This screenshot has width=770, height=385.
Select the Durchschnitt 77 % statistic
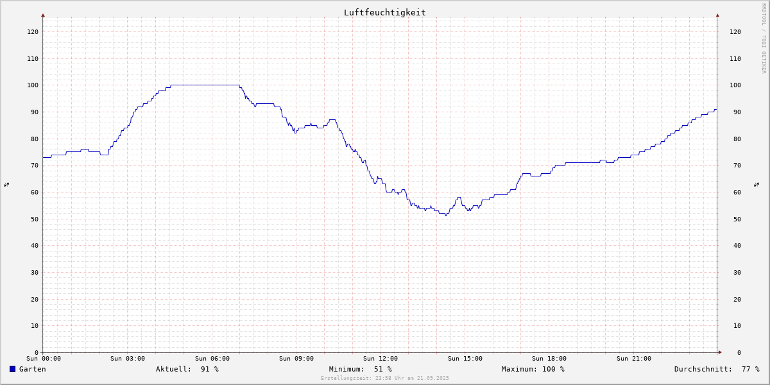[716, 369]
